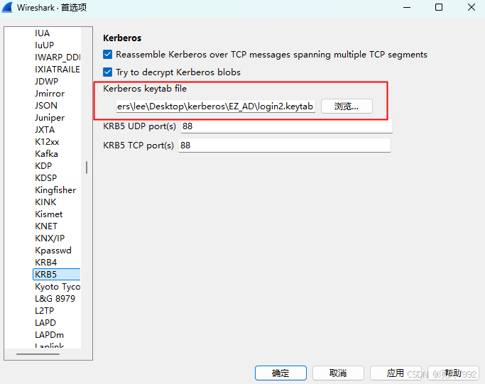
Task: Toggle Try to decrypt Kerberos blobs checkbox
Action: coord(108,72)
